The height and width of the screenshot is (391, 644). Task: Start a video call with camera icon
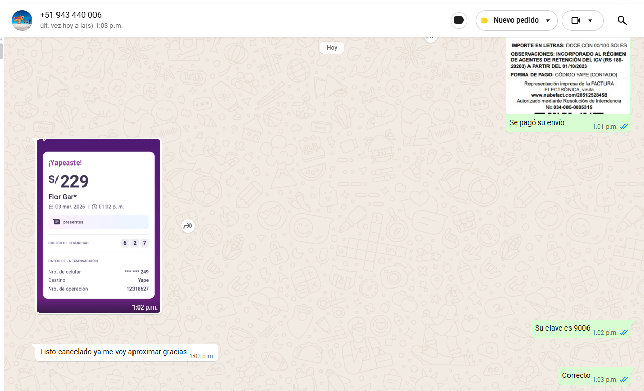pyautogui.click(x=576, y=20)
